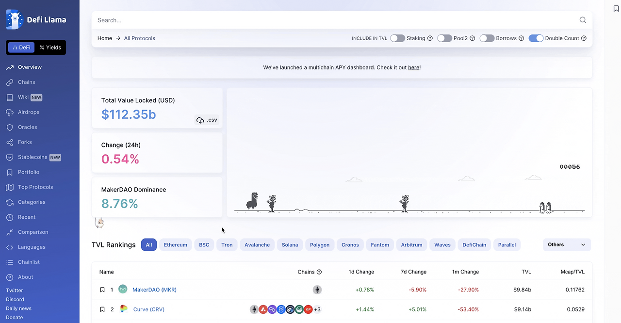Open the 'here' APY dashboard link
The width and height of the screenshot is (621, 323).
(414, 68)
